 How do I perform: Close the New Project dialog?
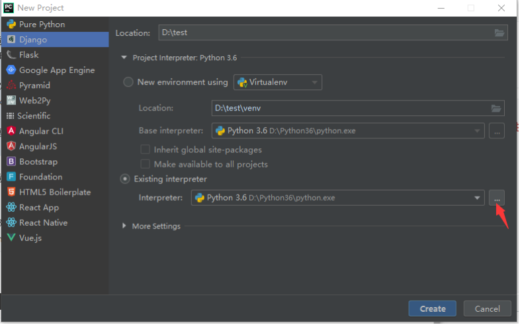coord(501,8)
